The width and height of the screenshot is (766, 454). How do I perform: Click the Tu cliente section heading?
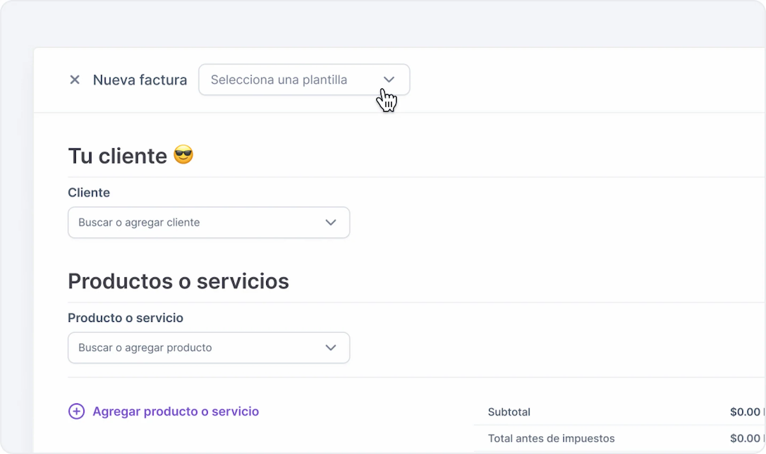[x=118, y=155]
